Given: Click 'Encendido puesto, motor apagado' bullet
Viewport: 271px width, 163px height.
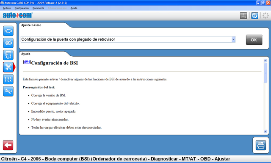Looking at the screenshot, I should pos(54,111).
